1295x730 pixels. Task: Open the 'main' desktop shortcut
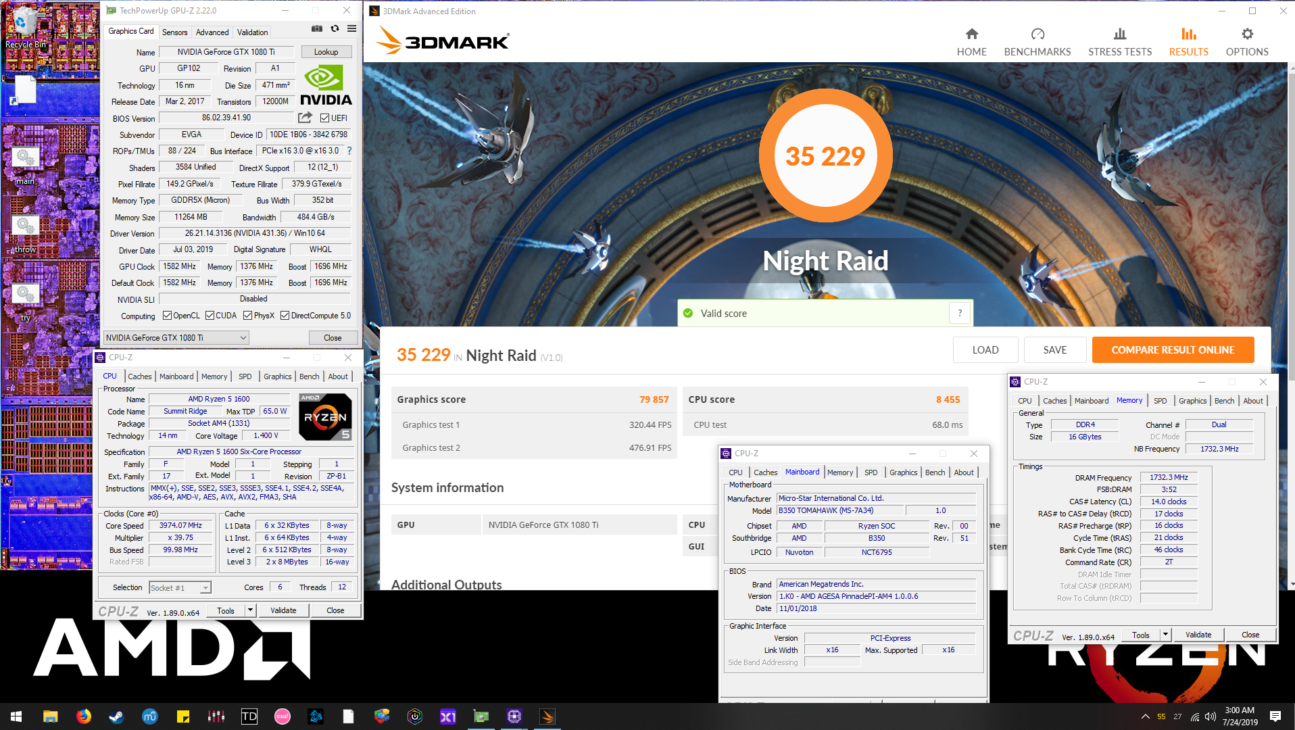25,164
